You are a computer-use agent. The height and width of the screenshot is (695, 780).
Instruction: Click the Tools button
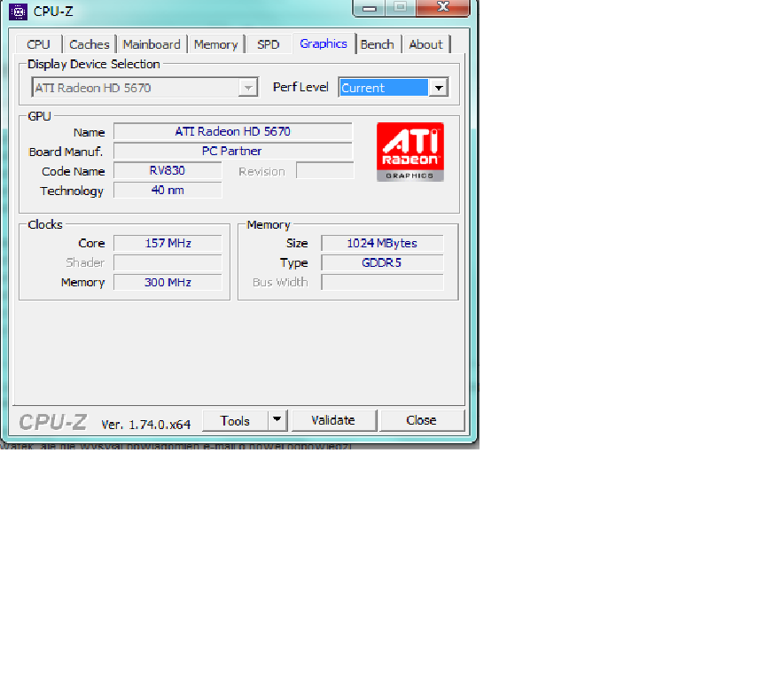tap(235, 421)
